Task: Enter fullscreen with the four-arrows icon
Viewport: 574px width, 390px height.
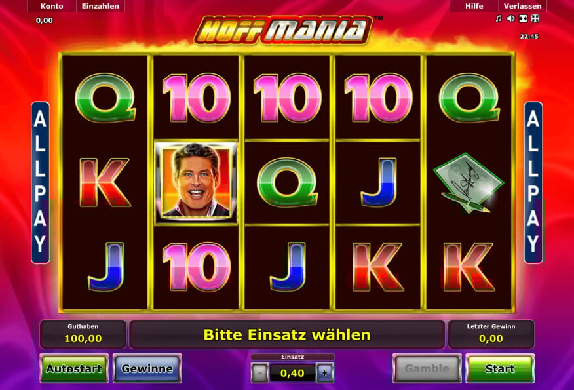Action: point(535,18)
